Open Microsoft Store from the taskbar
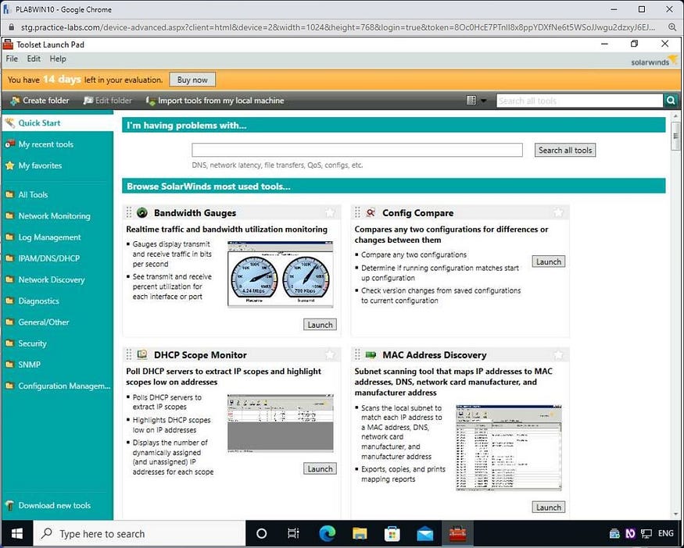 392,534
